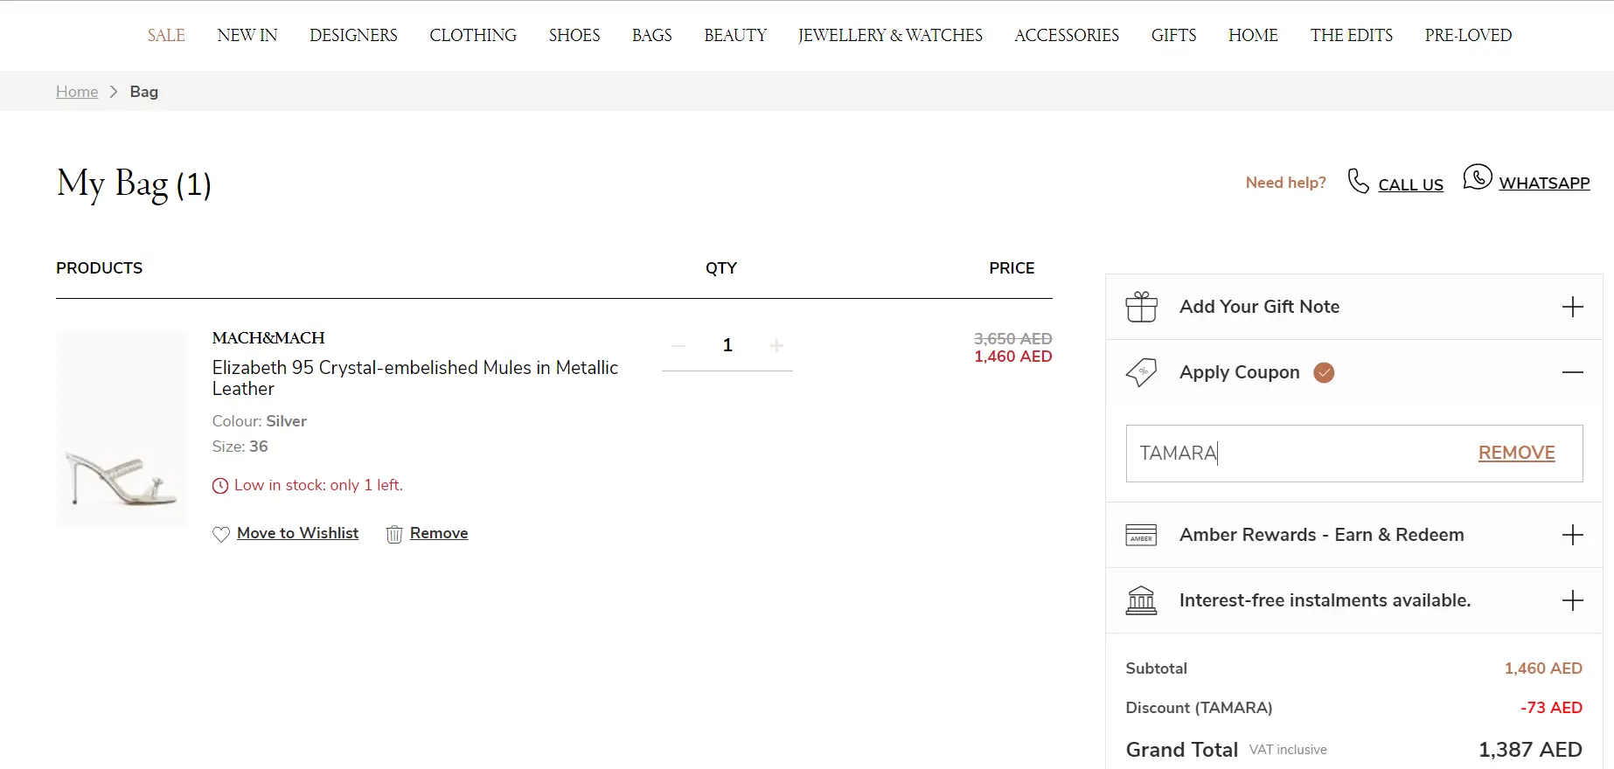
Task: Click the VAT inclusive note
Action: (1288, 750)
